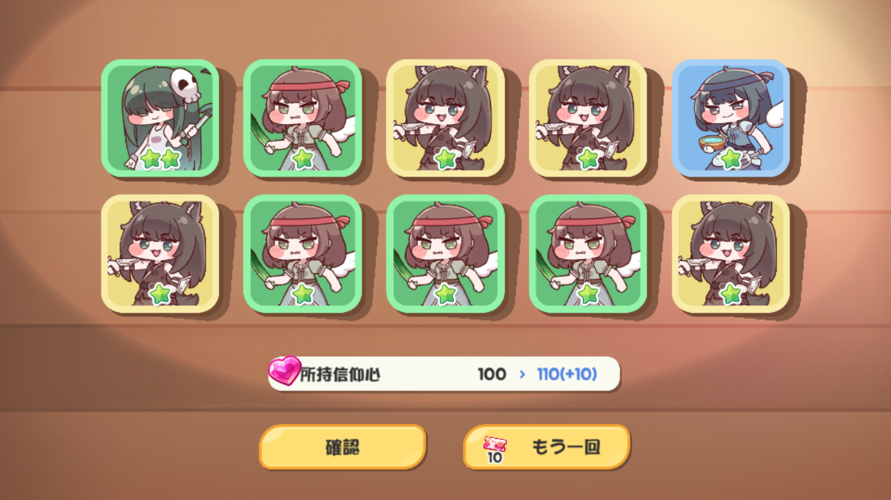Screen dimensions: 891x500
Task: Open the fourth top-row wolf-eared girl card
Action: tap(588, 118)
